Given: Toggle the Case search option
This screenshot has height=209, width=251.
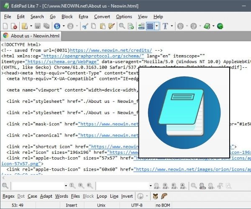Looking at the screenshot, I should [x=32, y=196].
